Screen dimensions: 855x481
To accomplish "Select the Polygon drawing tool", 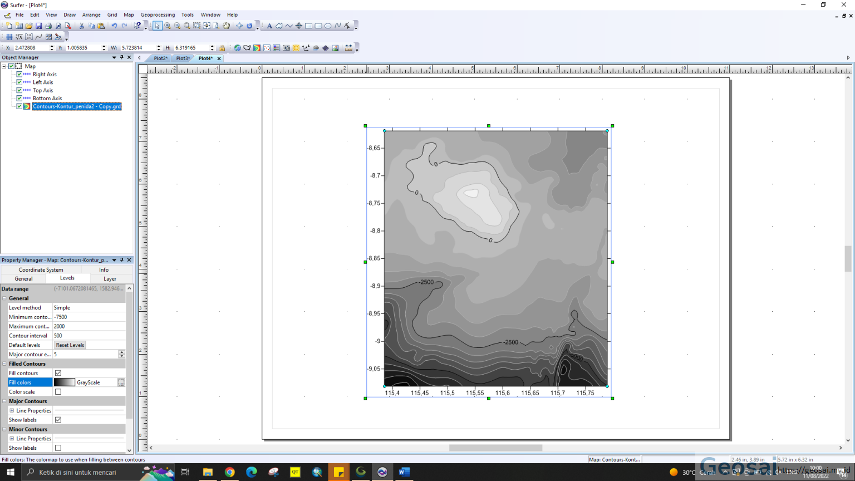I will click(279, 26).
